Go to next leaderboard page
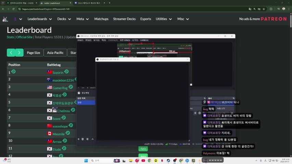This screenshot has width=292, height=164. [x=19, y=53]
